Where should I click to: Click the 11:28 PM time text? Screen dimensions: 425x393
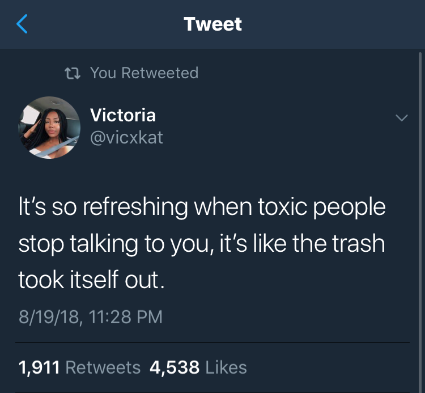[x=125, y=317]
